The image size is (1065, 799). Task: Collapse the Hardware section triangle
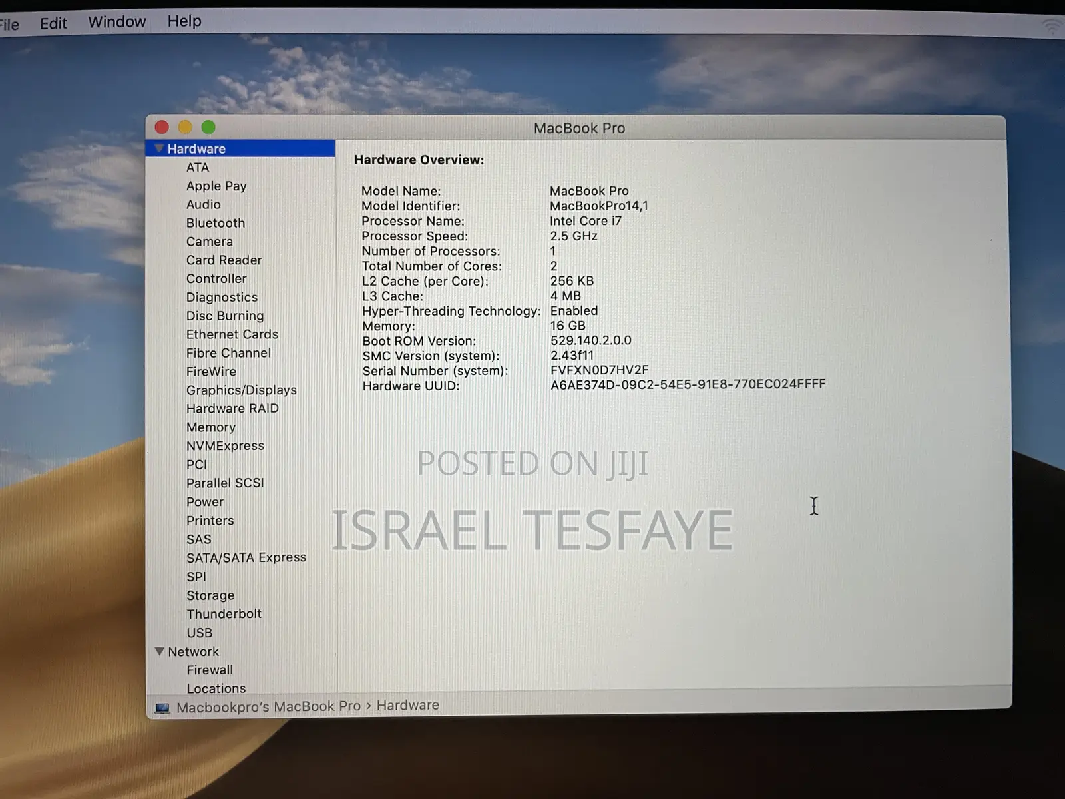[x=159, y=148]
